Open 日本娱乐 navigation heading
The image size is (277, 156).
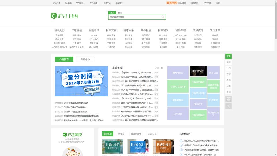pos(129,30)
